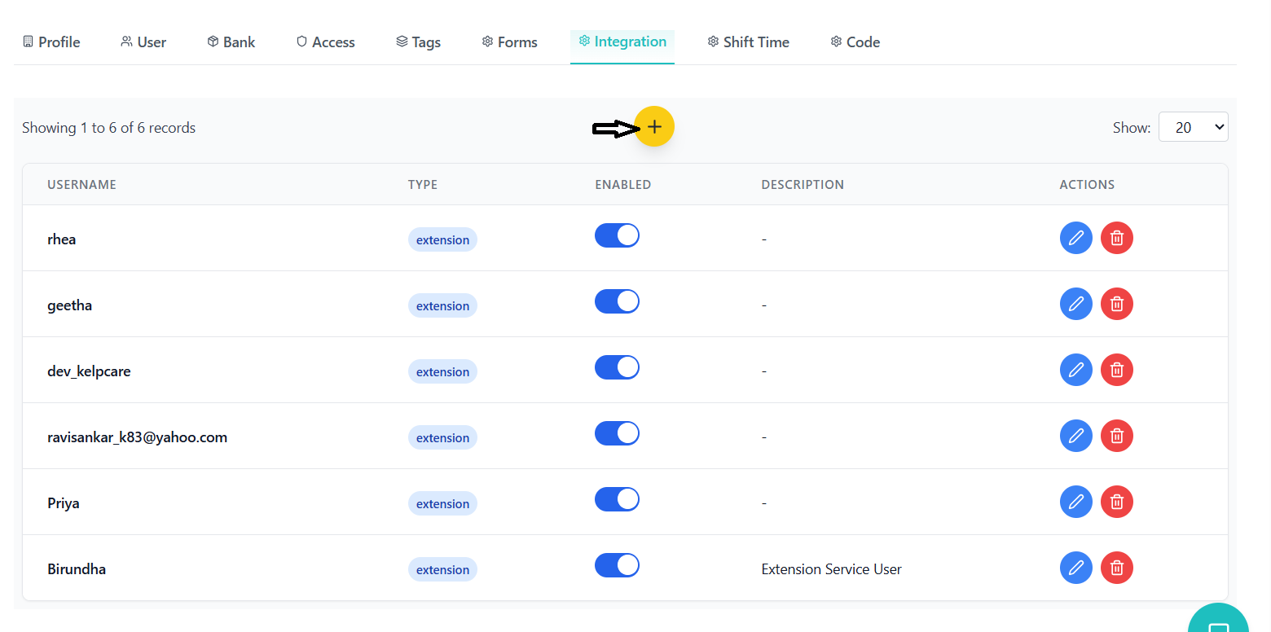The height and width of the screenshot is (632, 1271).
Task: Switch to the Profile tab
Action: point(51,42)
